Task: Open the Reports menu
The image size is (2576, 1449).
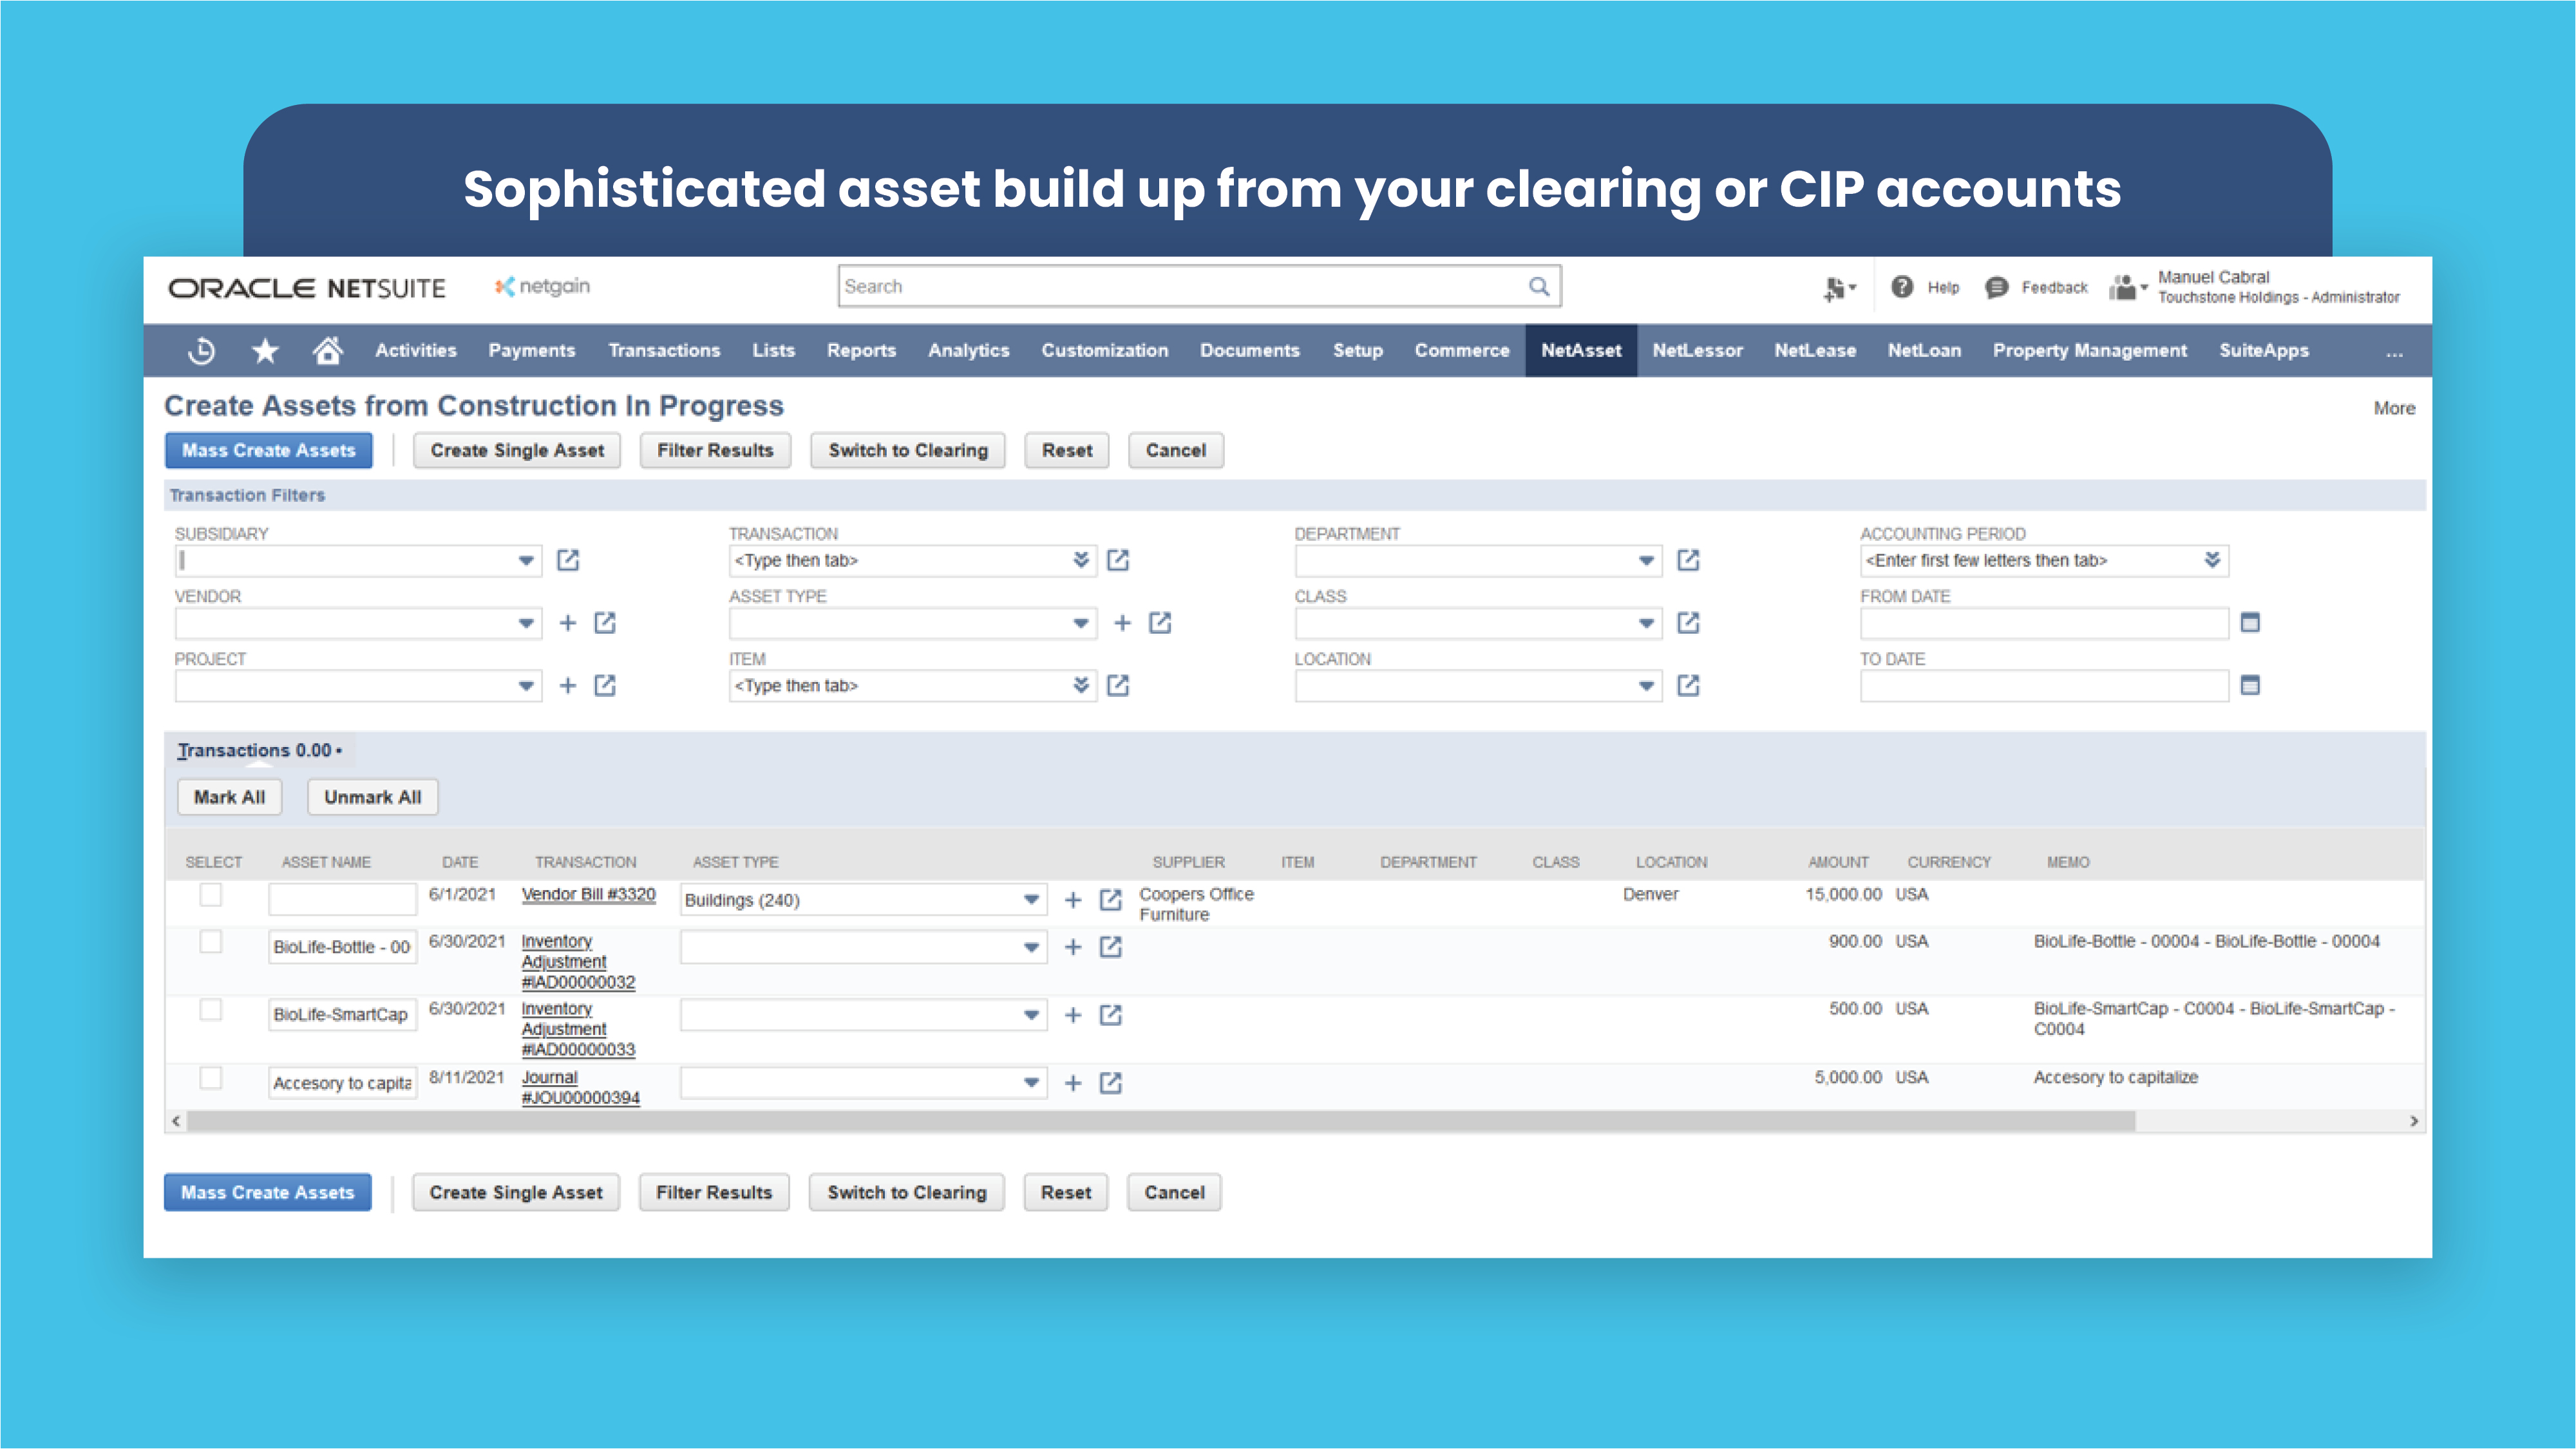Action: tap(861, 350)
